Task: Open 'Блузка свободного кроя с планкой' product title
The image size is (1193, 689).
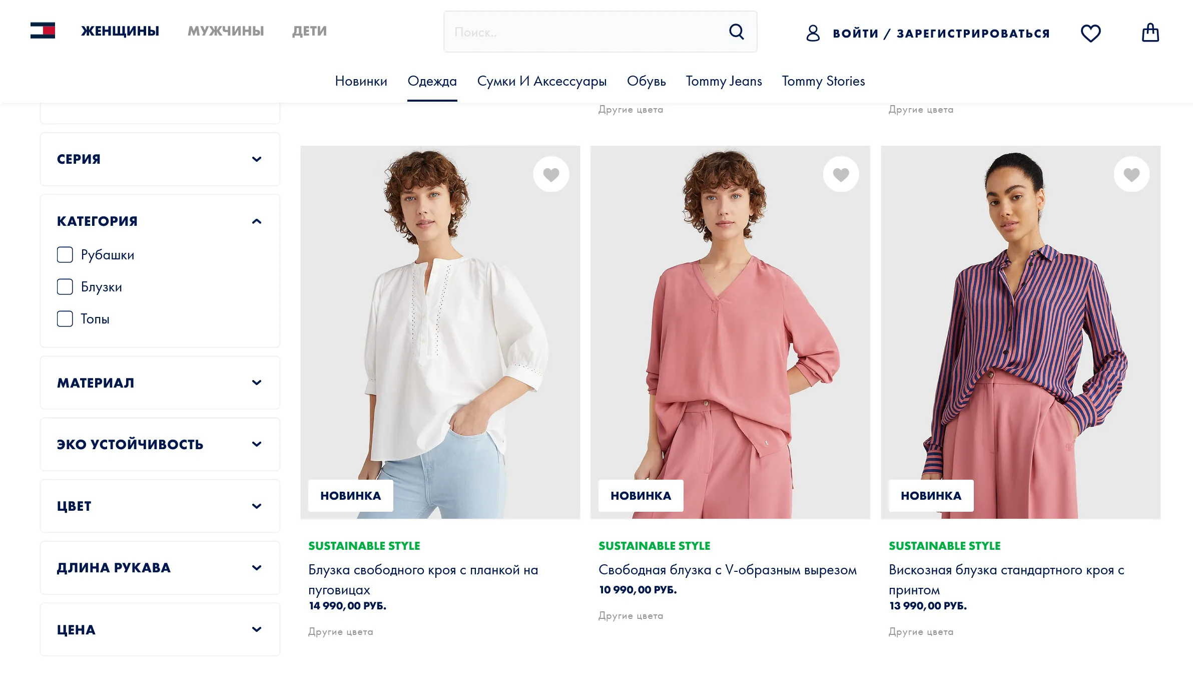Action: pos(423,580)
